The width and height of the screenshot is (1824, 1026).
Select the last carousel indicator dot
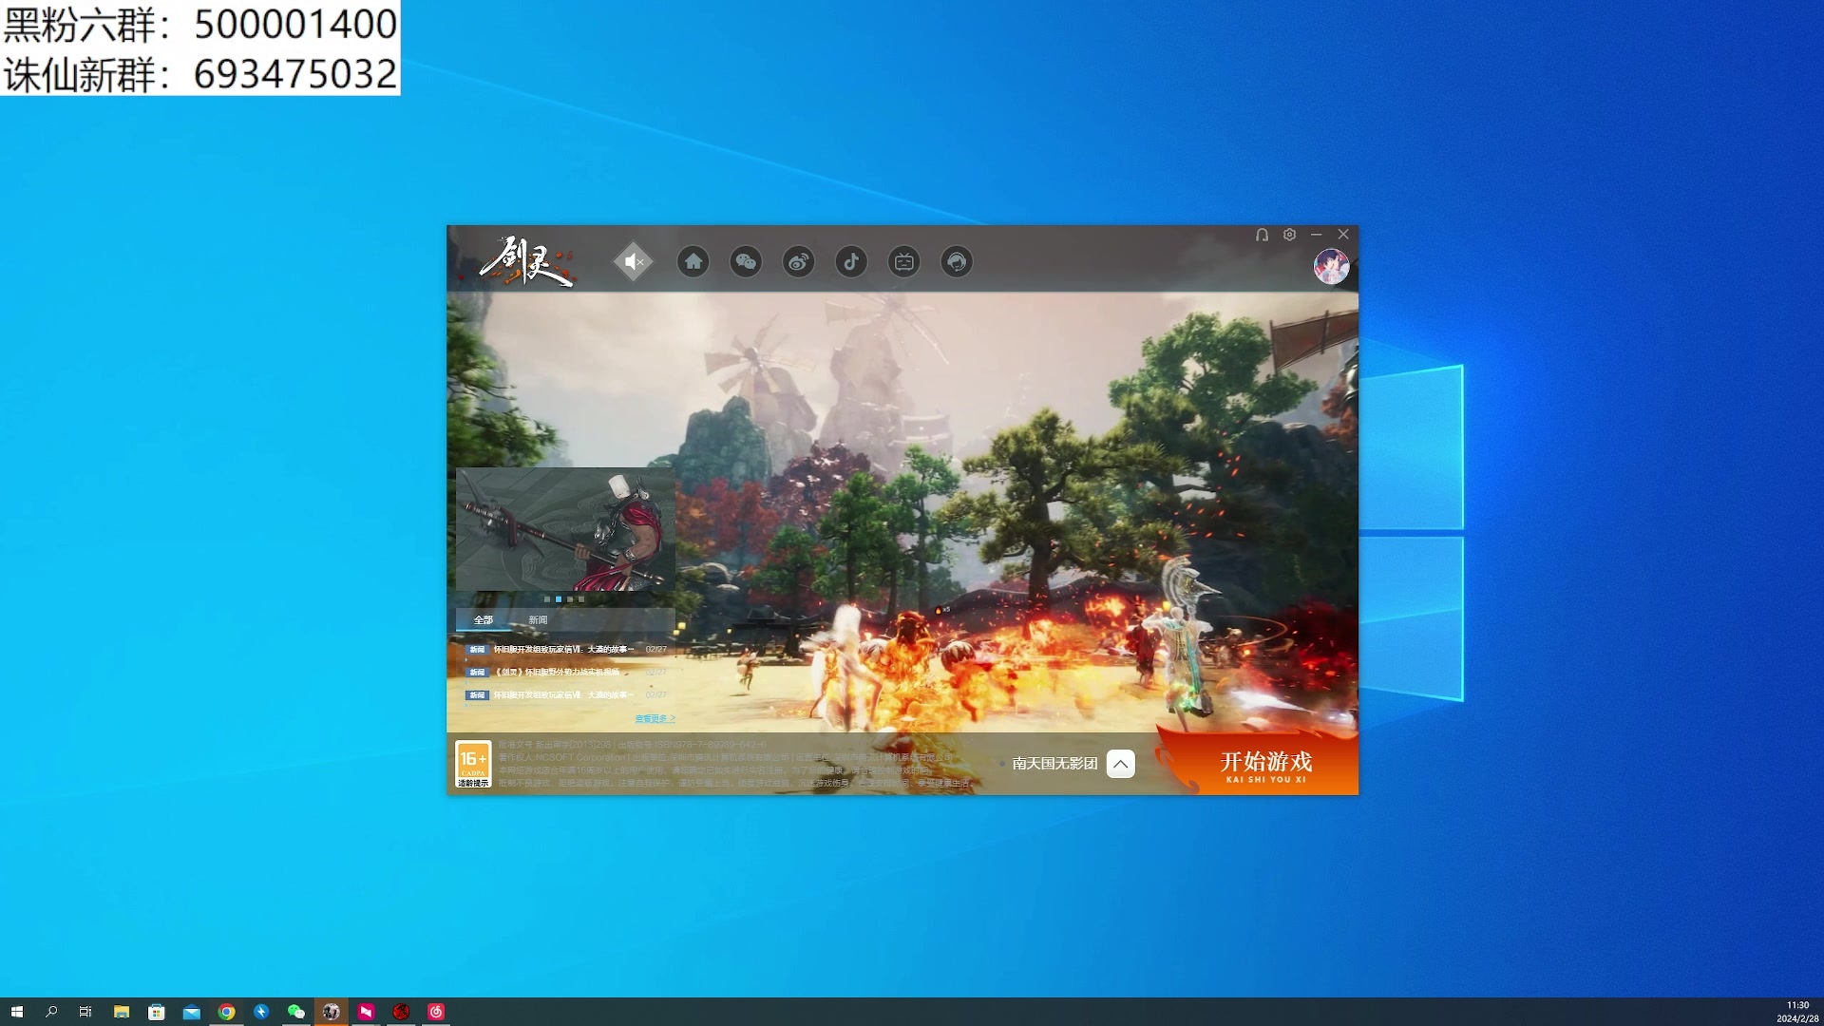[581, 599]
